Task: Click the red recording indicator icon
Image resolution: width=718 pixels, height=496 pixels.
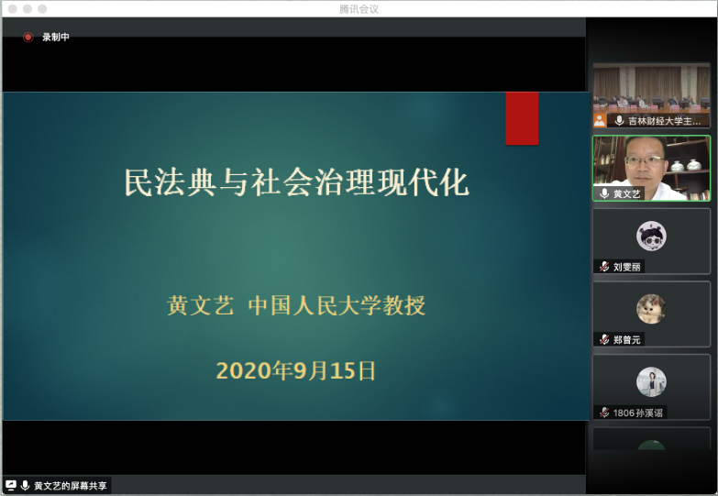Action: pyautogui.click(x=28, y=38)
